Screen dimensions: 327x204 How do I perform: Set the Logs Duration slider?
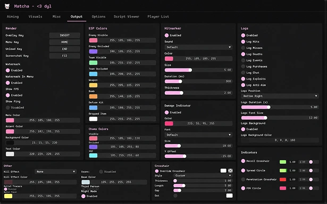coord(280,107)
